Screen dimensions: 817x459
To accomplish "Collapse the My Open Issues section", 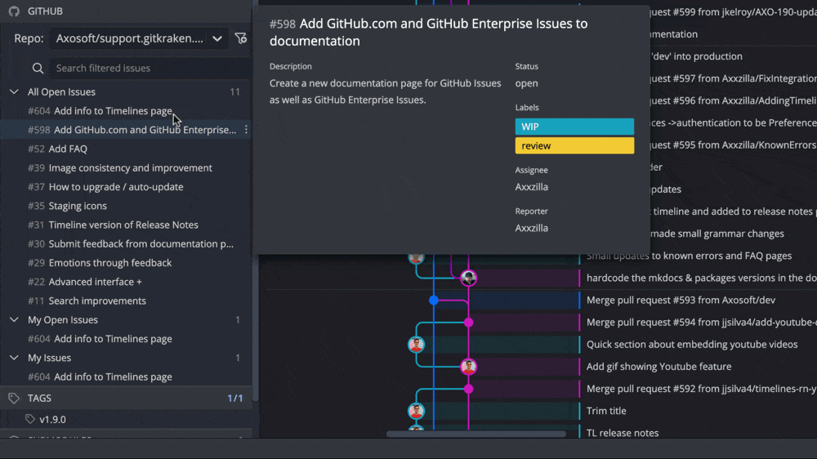I will click(14, 319).
